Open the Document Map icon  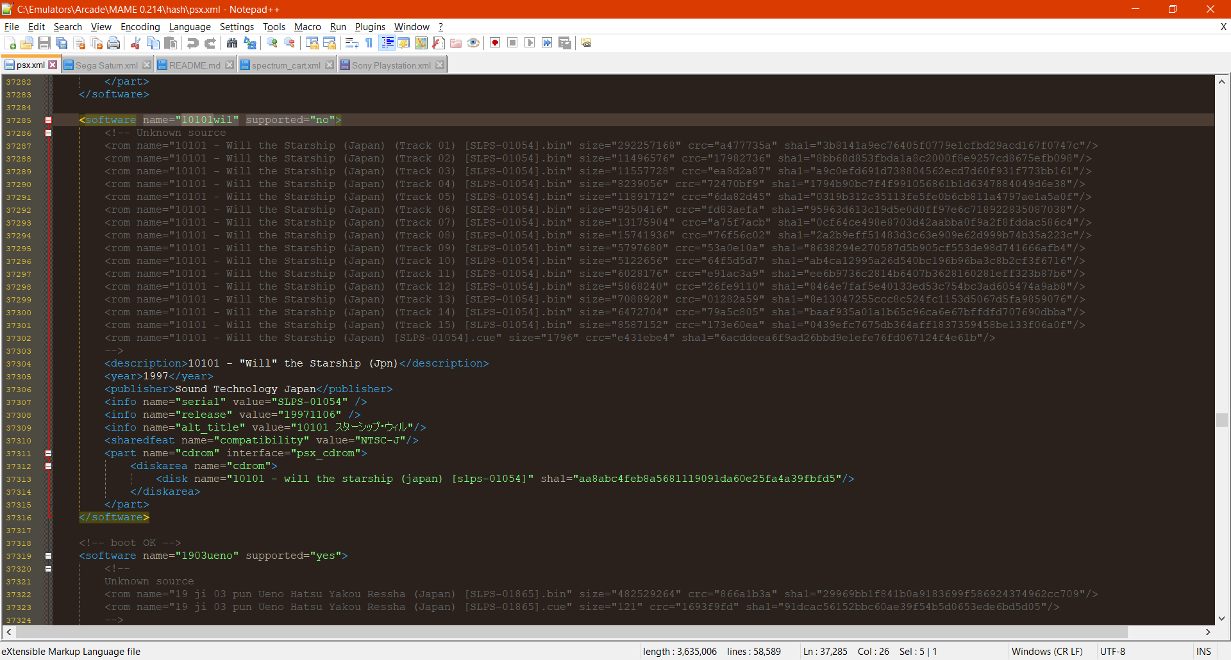point(421,43)
